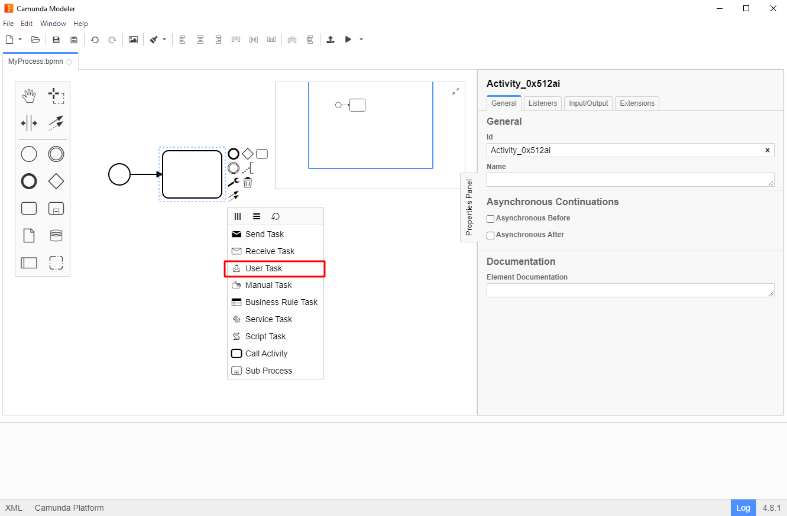Select the lasso tool in the palette
Viewport: 787px width, 516px height.
click(x=56, y=96)
